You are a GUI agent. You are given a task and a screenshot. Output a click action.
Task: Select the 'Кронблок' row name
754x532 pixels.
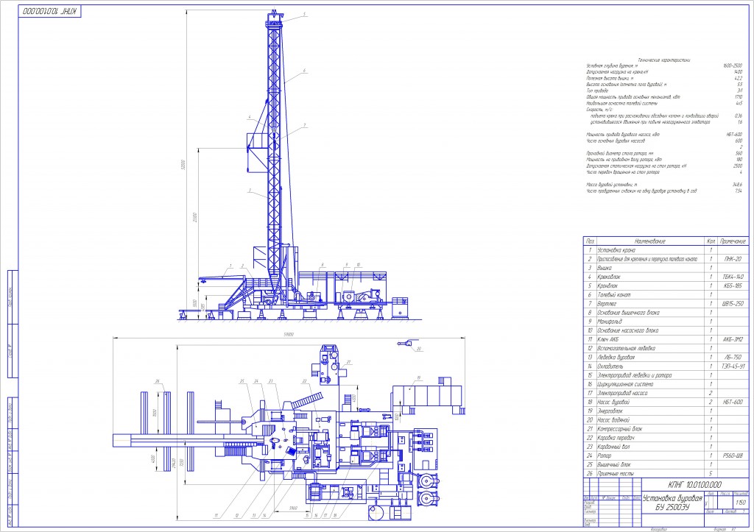607,286
